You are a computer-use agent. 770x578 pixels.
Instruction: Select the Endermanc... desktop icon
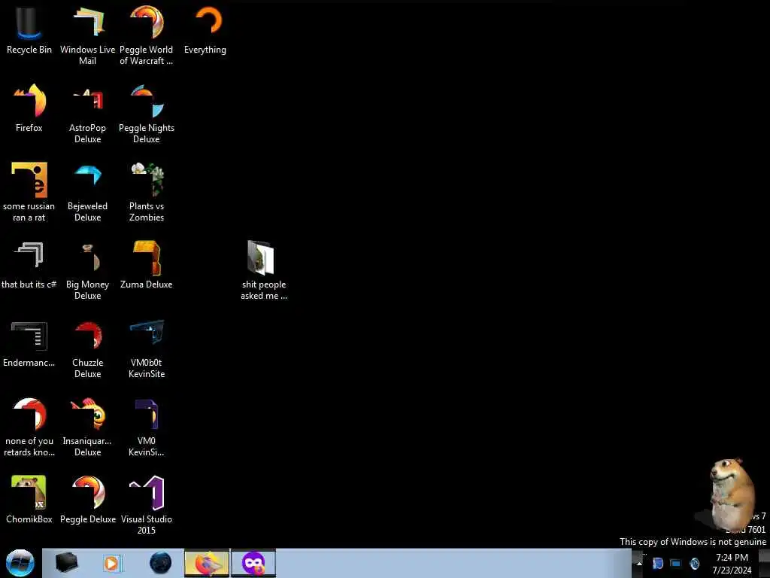point(29,343)
